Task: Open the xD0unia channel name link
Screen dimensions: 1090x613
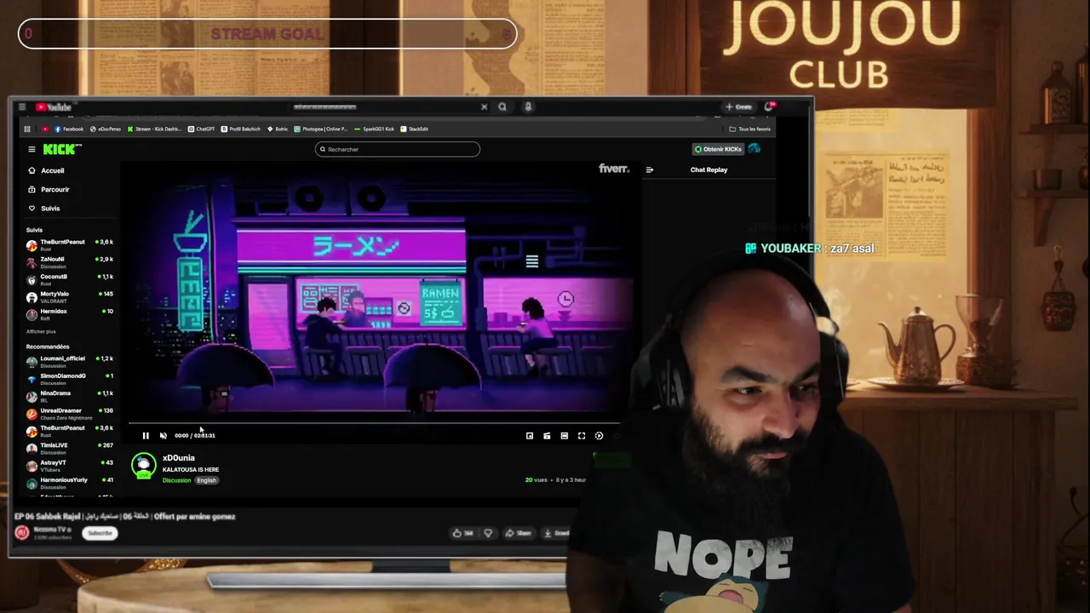Action: pos(179,458)
